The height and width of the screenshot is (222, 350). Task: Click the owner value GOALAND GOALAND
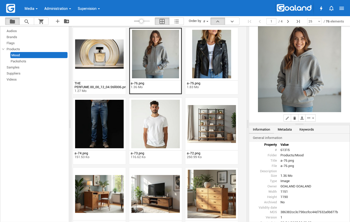(x=296, y=186)
